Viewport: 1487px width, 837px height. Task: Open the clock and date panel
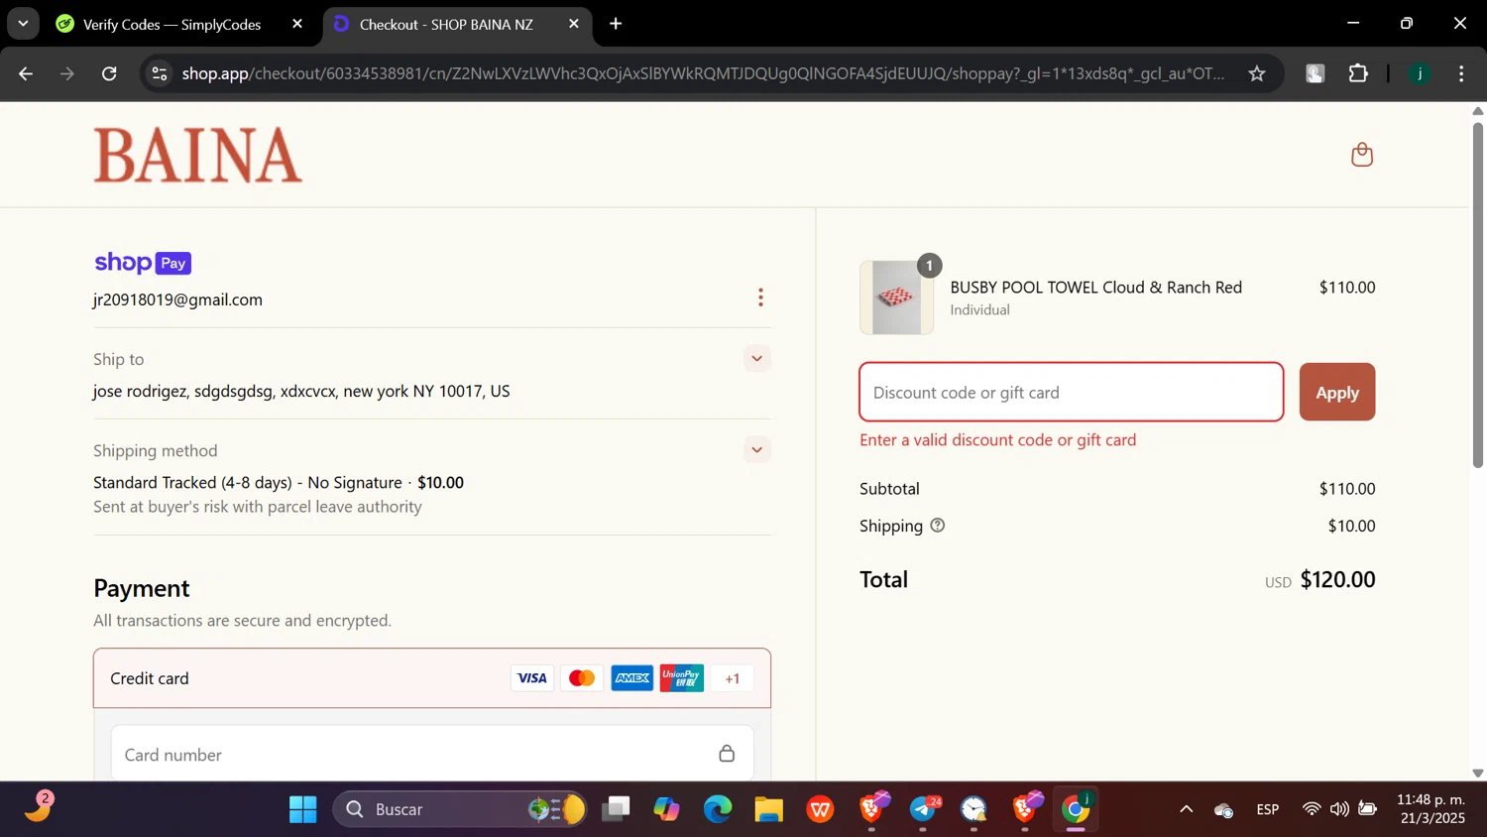coord(1430,809)
